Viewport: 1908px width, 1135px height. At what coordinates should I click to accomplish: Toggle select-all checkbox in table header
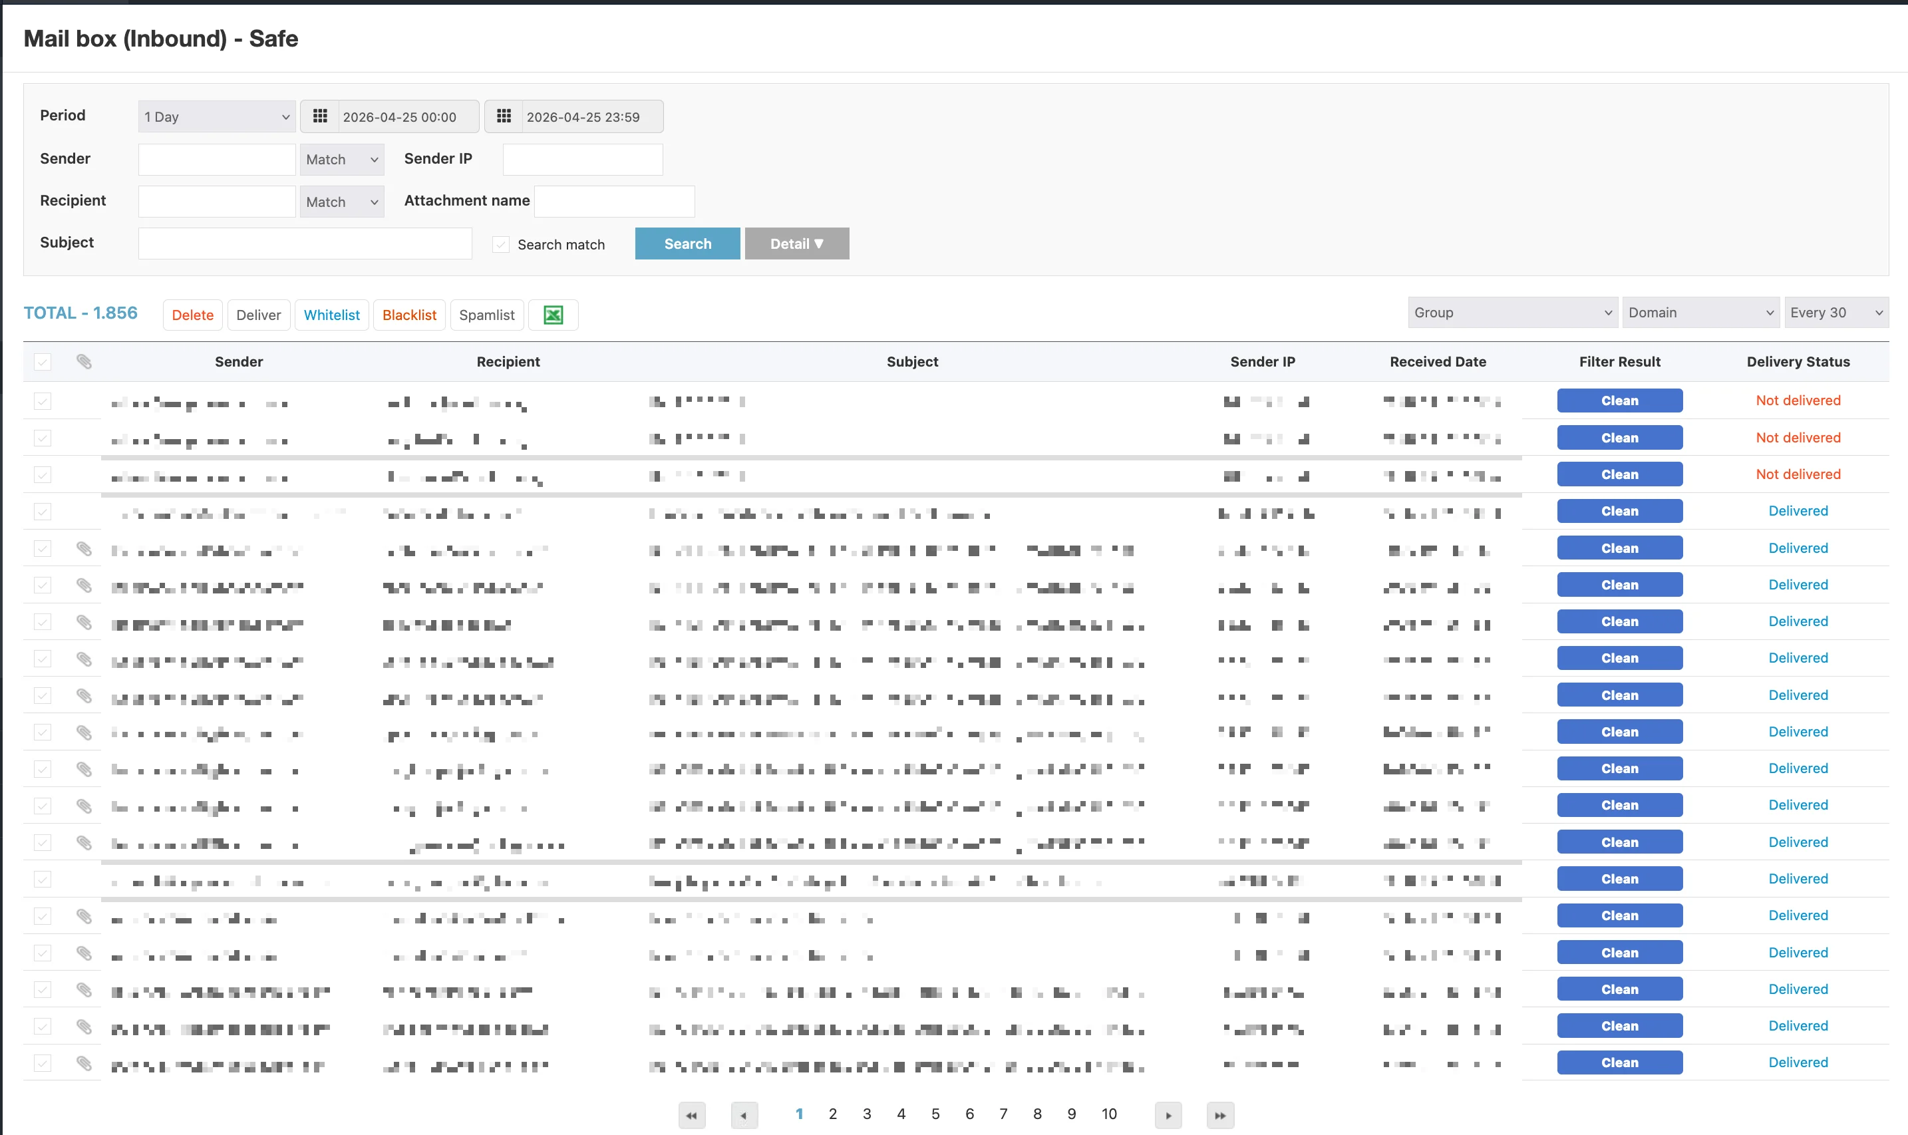(43, 362)
